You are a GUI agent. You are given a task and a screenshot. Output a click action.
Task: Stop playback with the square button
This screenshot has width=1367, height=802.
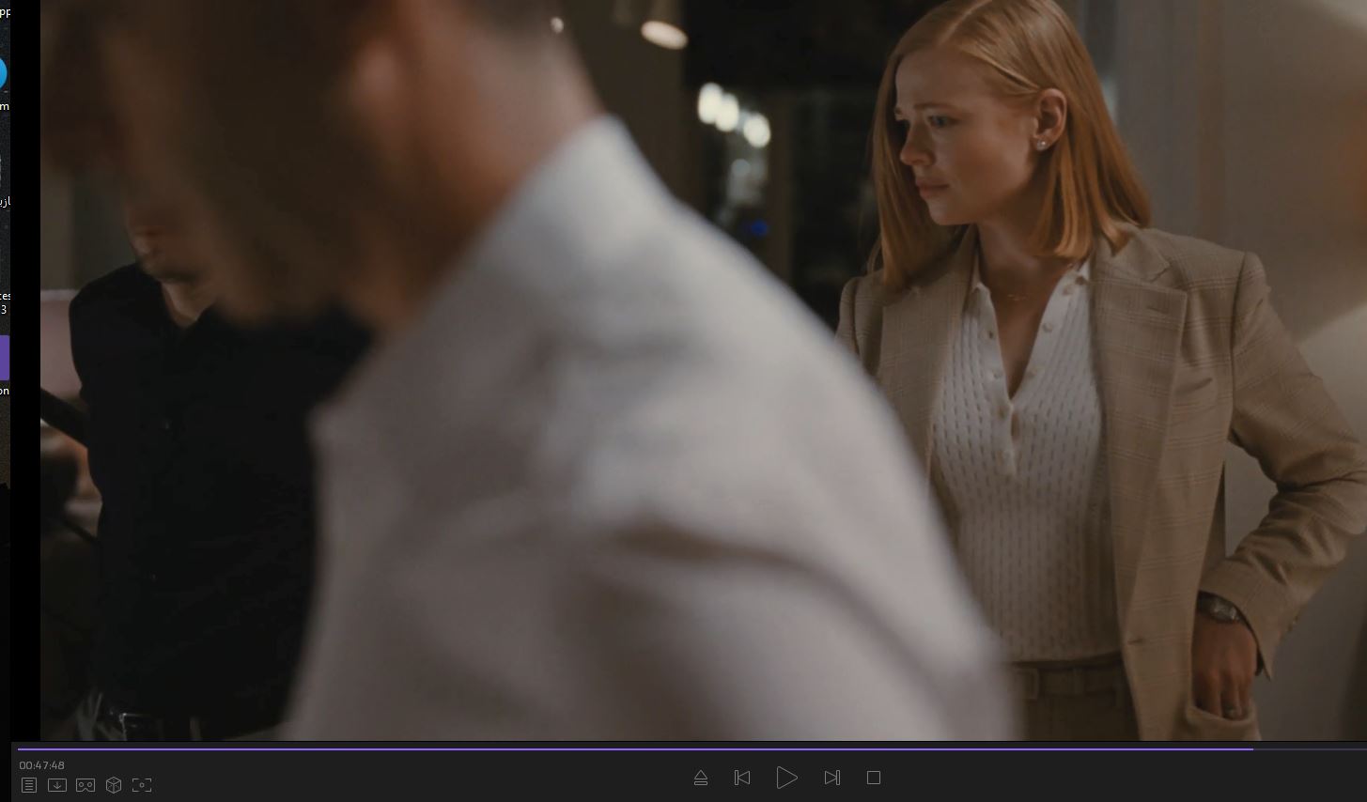[x=874, y=778]
